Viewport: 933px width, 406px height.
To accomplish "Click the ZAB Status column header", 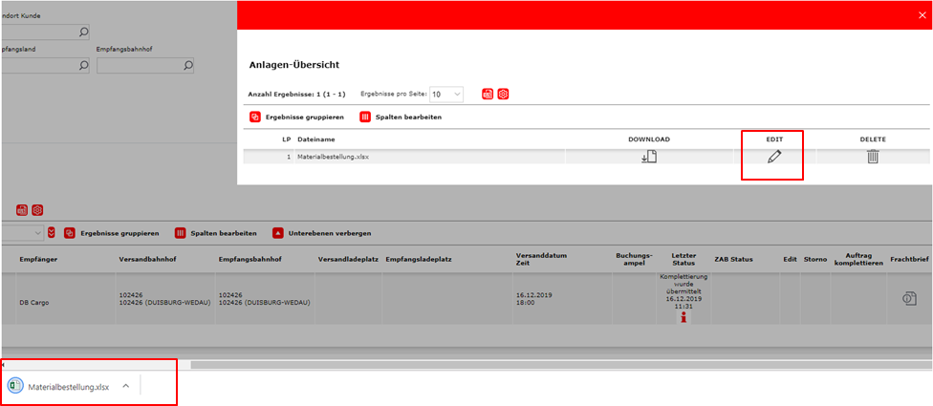I will (x=733, y=259).
